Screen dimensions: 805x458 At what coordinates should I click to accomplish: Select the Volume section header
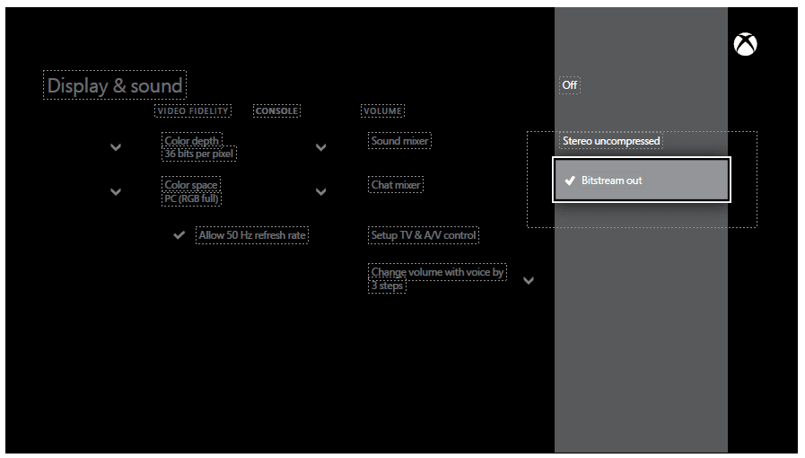382,110
